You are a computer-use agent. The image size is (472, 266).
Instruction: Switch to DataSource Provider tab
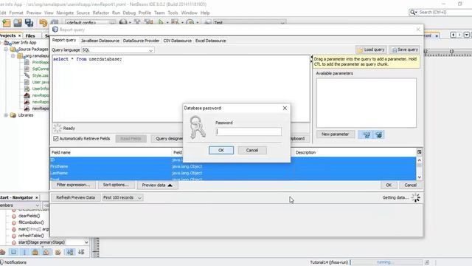coord(141,41)
